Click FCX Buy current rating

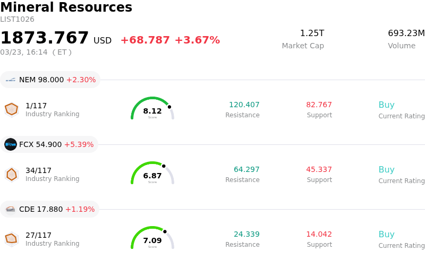(x=386, y=170)
